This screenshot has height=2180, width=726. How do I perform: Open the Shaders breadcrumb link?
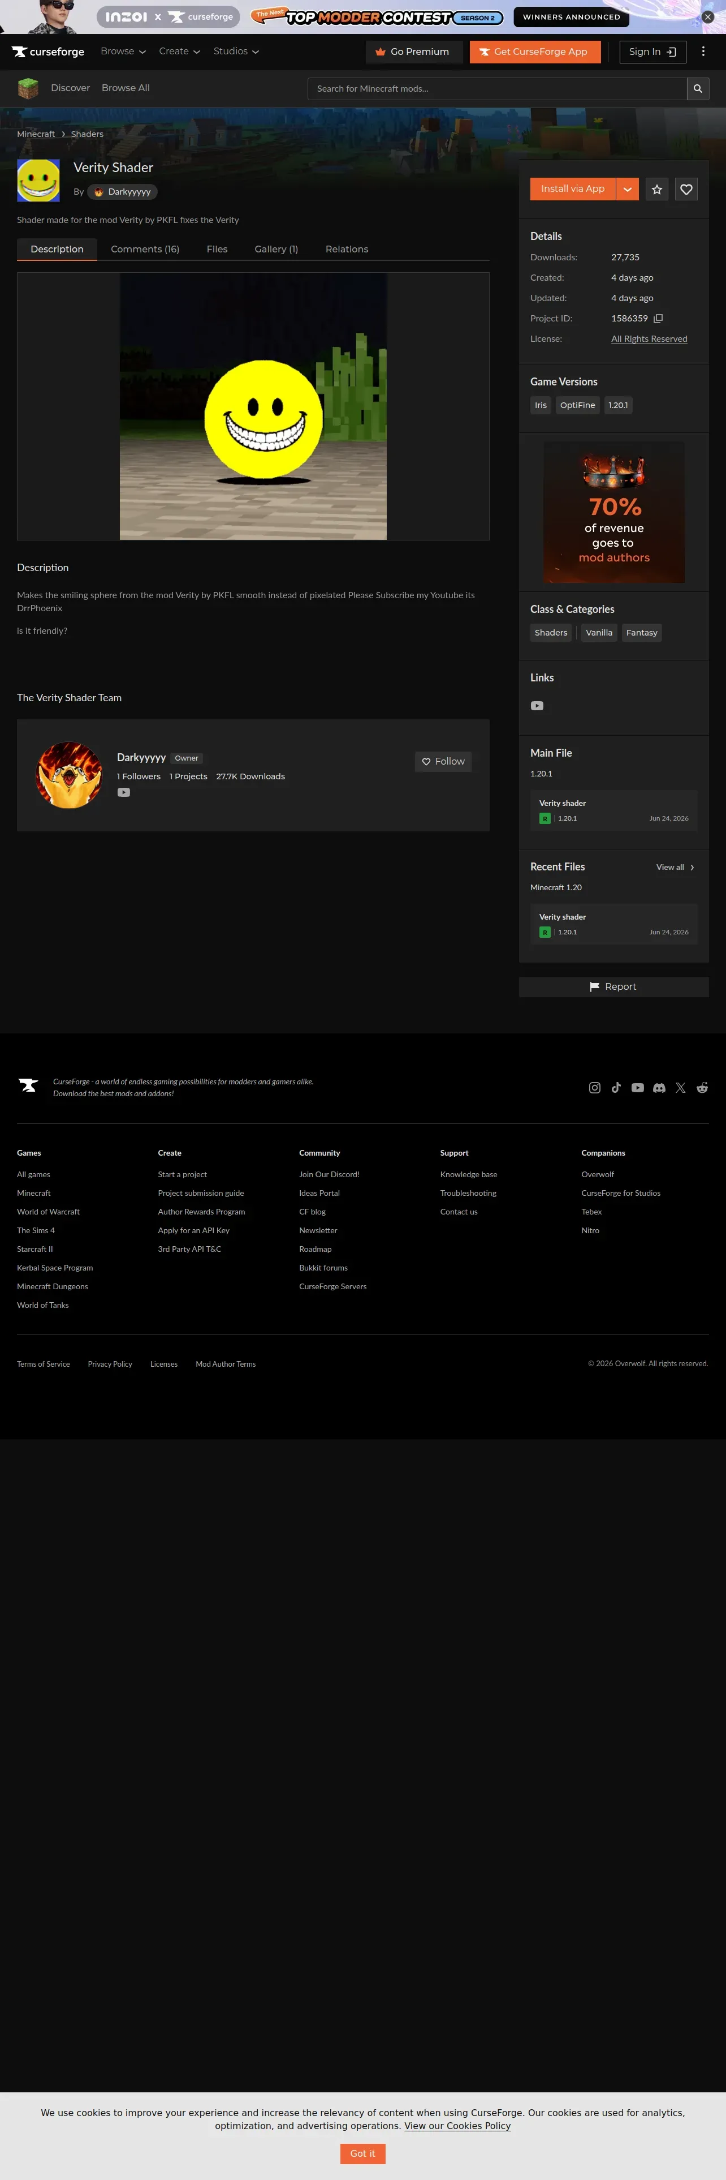pos(87,134)
